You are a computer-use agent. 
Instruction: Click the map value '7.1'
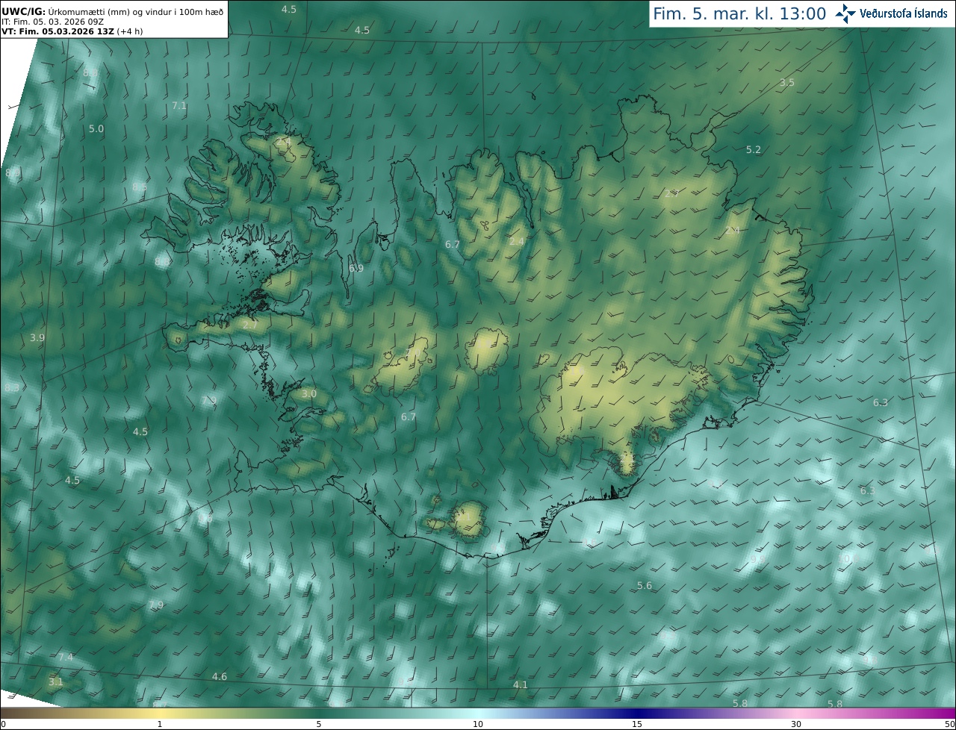tap(179, 106)
